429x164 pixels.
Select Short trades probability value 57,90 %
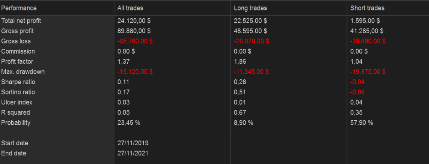click(x=362, y=122)
